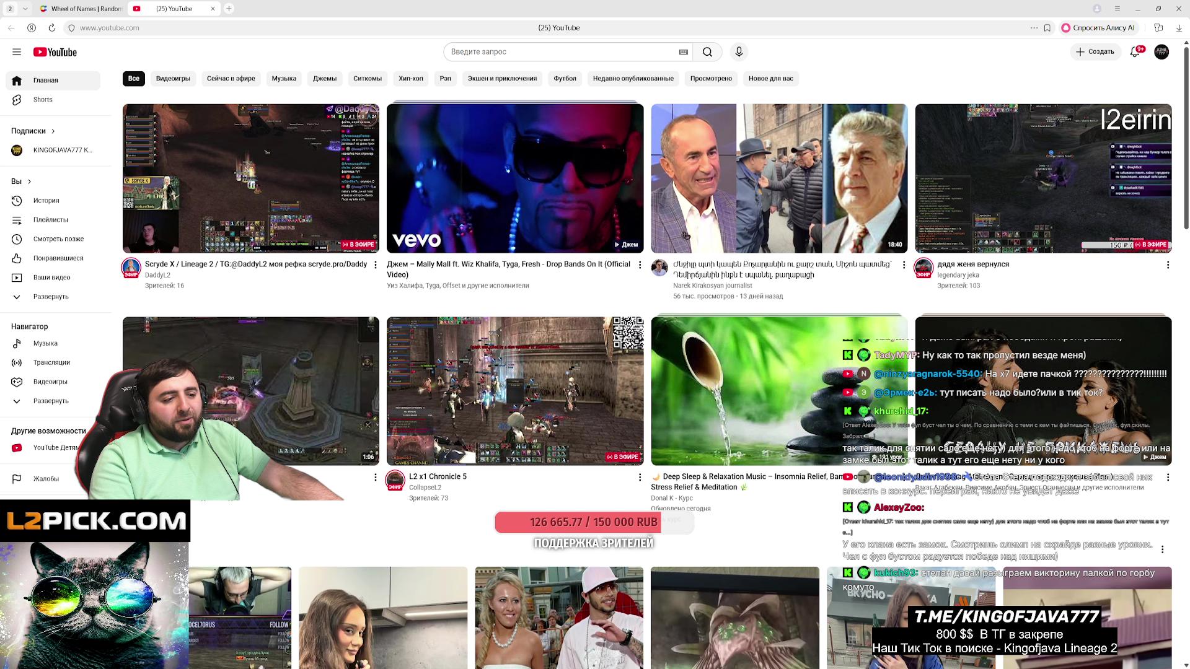Open the Liked videos sidebar entry
Screen dimensions: 1190x669
click(x=58, y=258)
